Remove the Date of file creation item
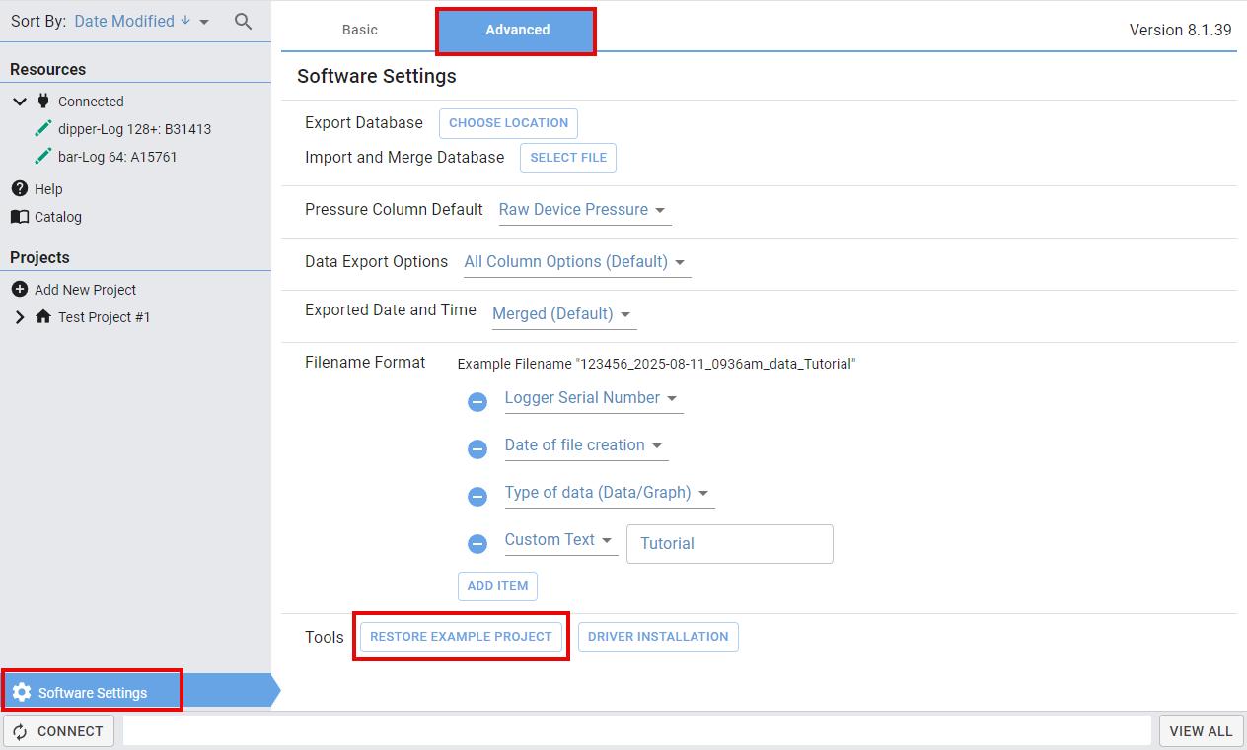Screen dimensions: 1247x750 [477, 448]
